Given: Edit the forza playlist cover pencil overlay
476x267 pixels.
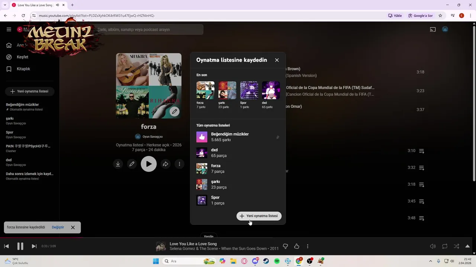Looking at the screenshot, I should tap(174, 111).
